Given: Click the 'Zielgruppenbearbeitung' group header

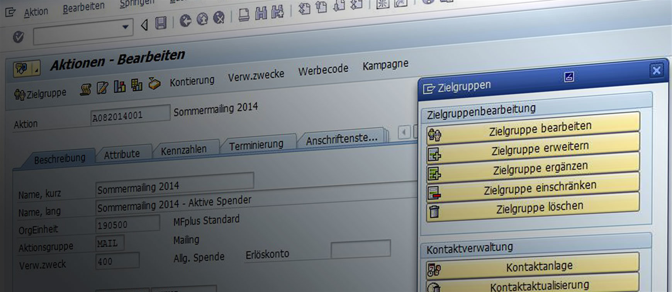Looking at the screenshot, I should click(x=481, y=111).
